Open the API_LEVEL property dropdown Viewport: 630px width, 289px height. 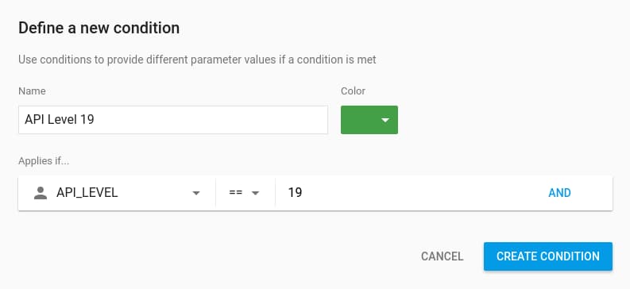pyautogui.click(x=117, y=193)
